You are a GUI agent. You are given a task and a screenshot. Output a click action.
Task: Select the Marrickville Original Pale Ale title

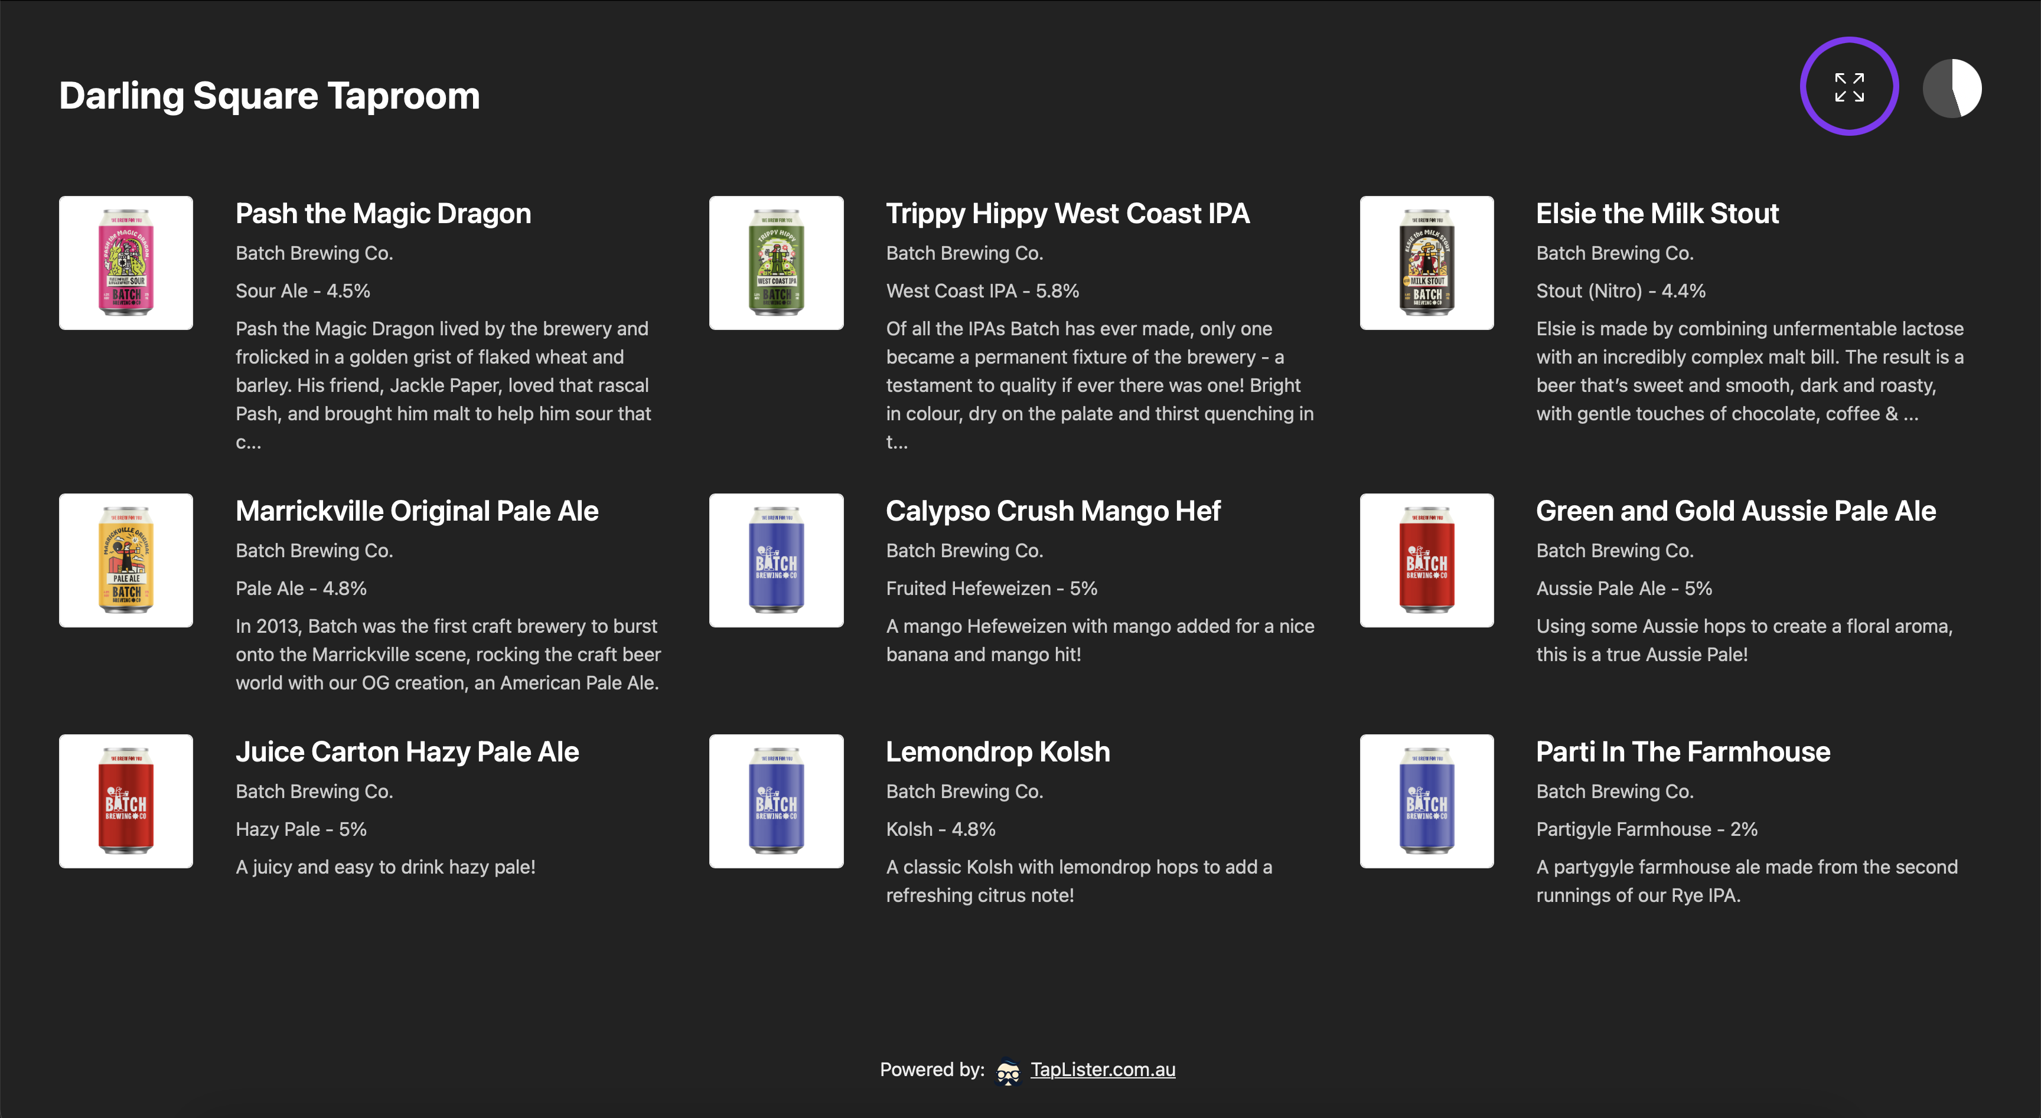[x=417, y=512]
